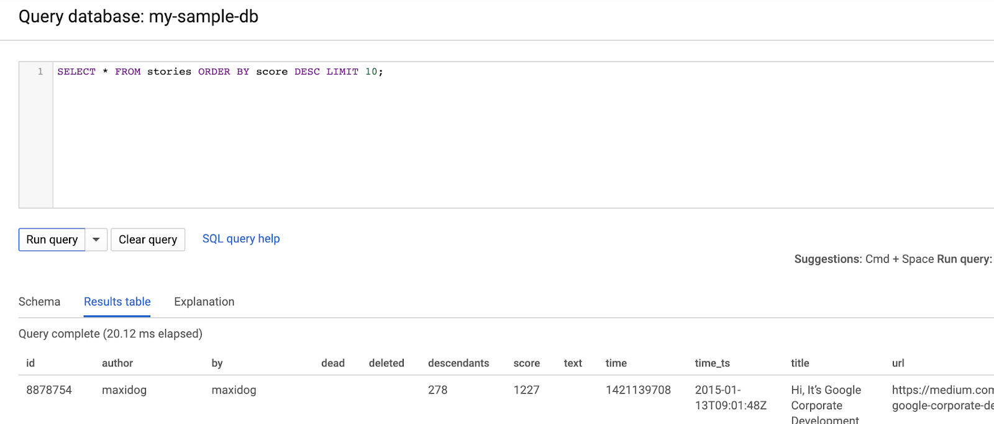The width and height of the screenshot is (994, 424).
Task: Click the author column header
Action: (117, 363)
